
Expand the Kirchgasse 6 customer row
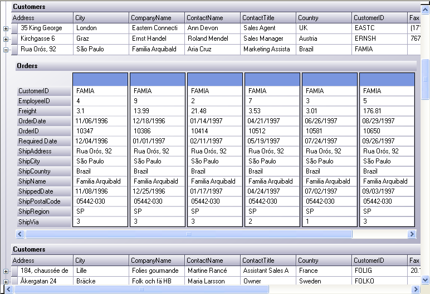click(6, 39)
